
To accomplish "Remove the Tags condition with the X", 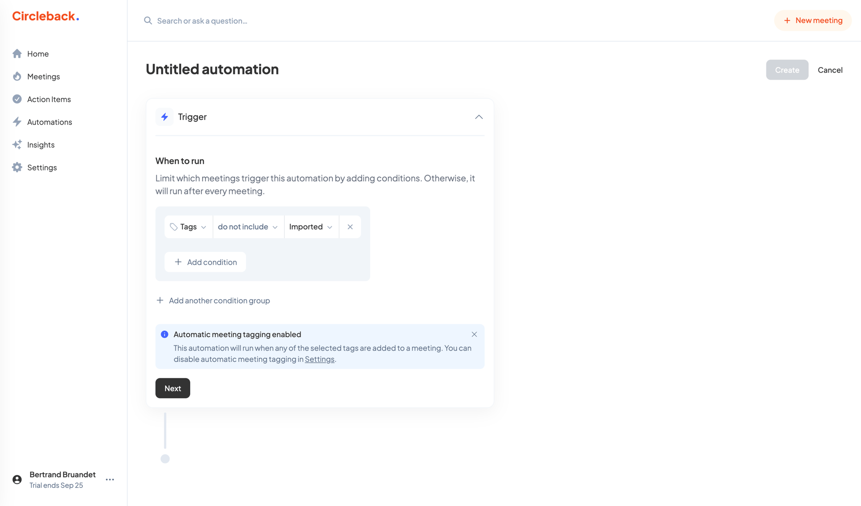I will [x=350, y=227].
